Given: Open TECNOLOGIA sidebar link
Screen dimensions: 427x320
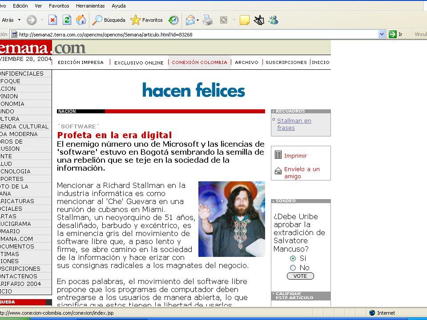Looking at the screenshot, I should (16, 171).
